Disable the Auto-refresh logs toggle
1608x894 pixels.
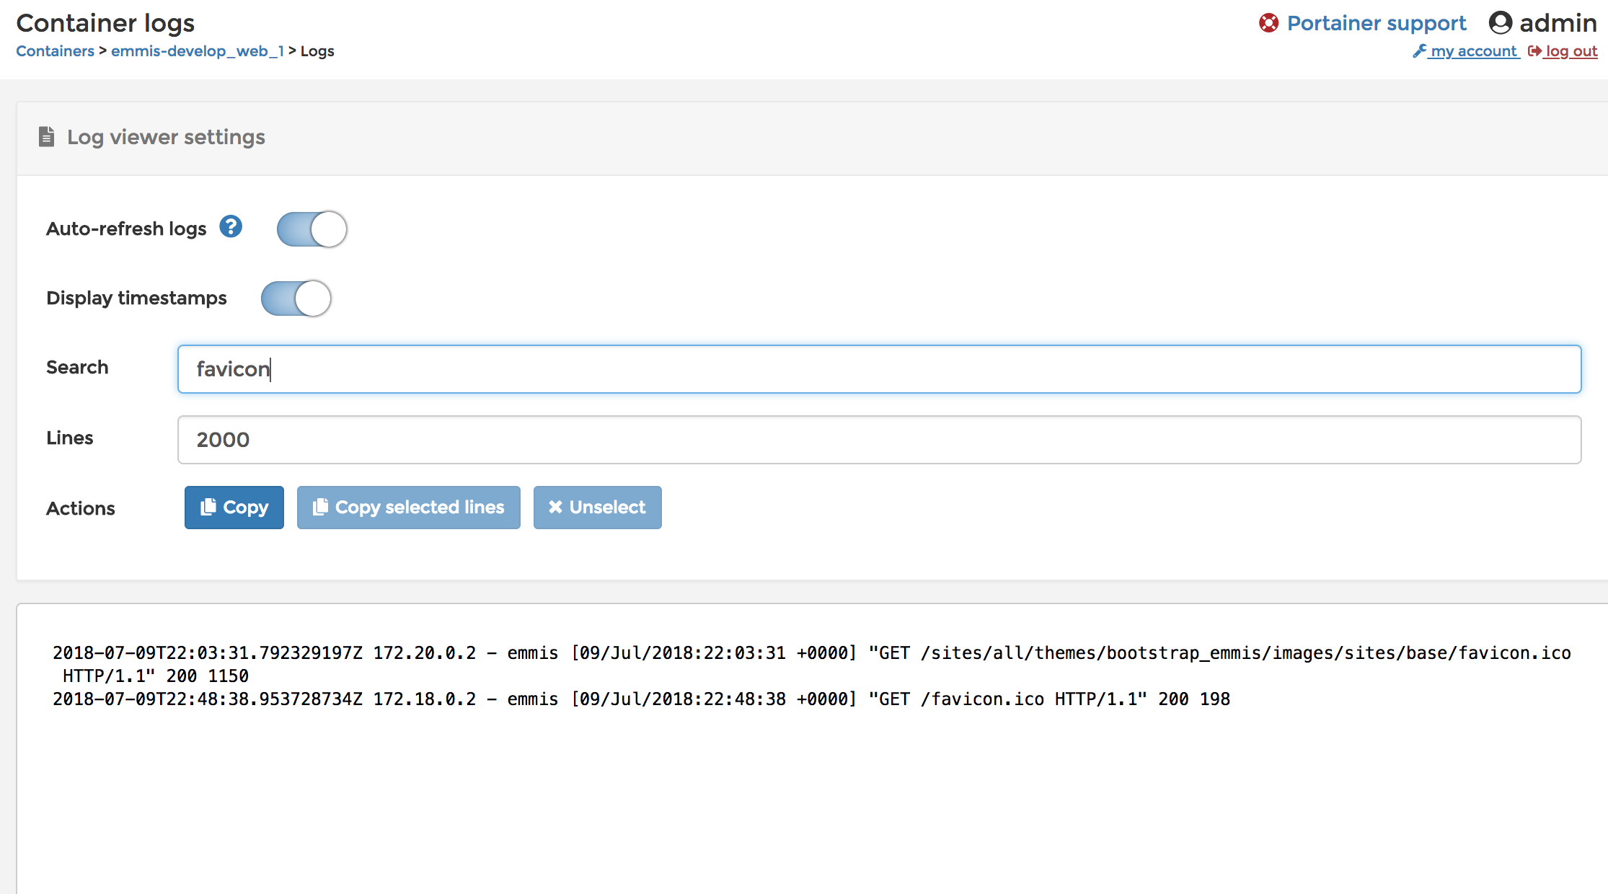coord(310,228)
